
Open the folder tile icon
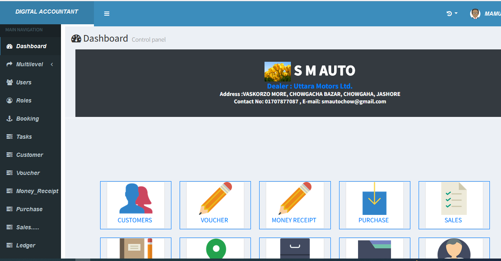374,249
